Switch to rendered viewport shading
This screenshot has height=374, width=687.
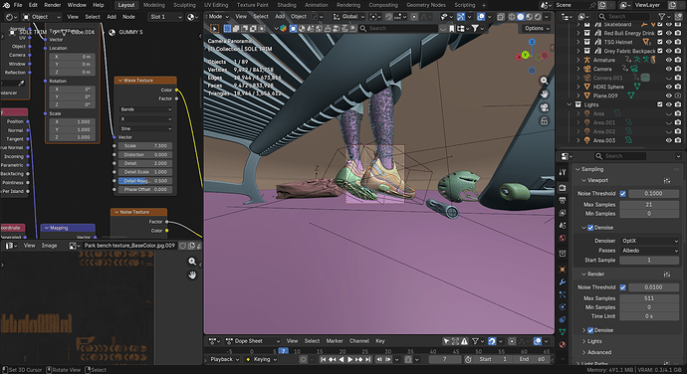[x=538, y=17]
